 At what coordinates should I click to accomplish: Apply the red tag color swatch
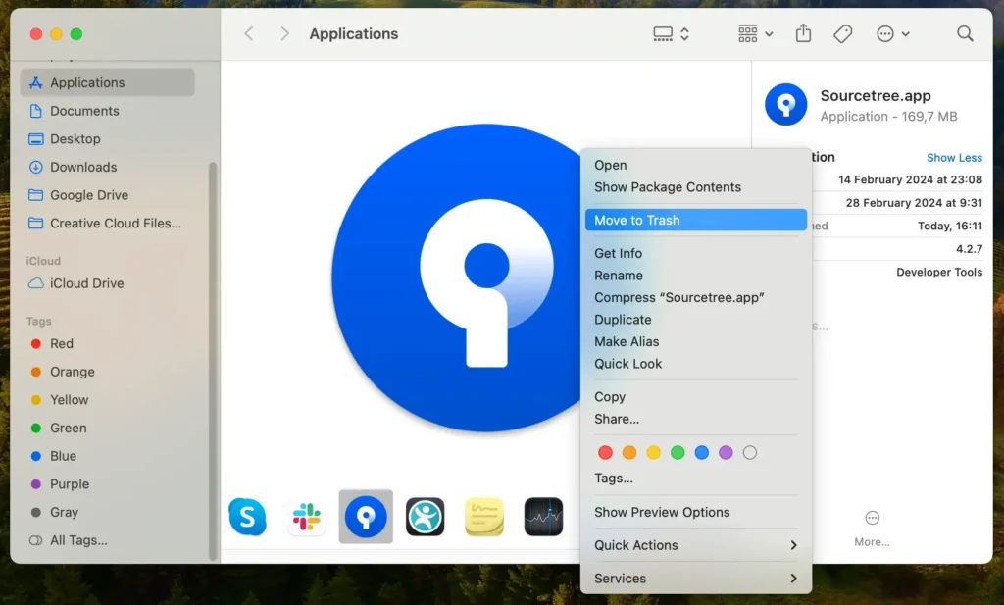[605, 453]
